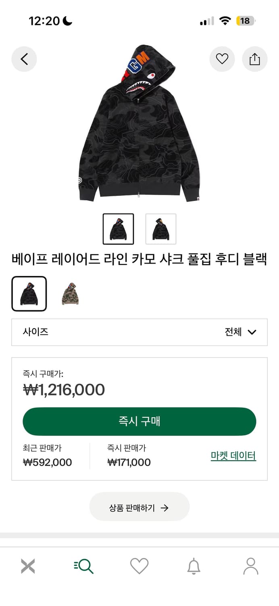Navigate back with the back arrow

coord(24,59)
